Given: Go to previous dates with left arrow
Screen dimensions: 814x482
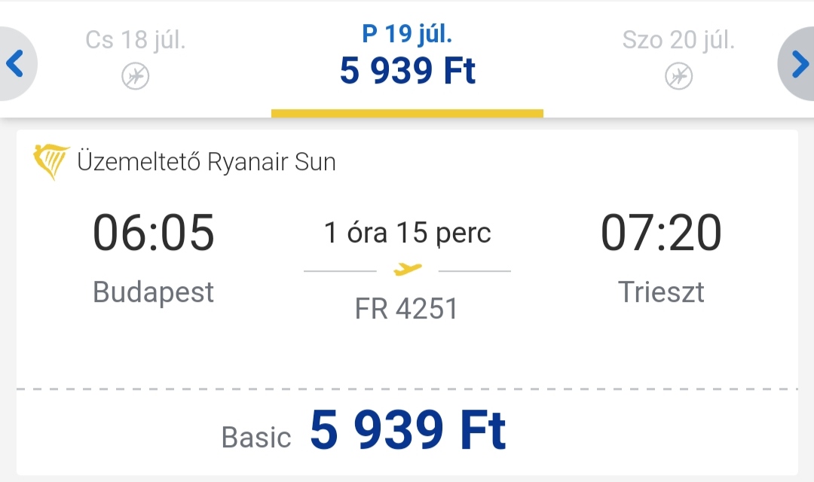Looking at the screenshot, I should click(x=16, y=63).
